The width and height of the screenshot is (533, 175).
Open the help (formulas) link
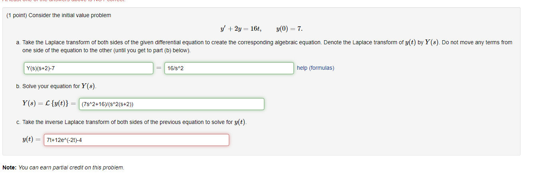[315, 68]
